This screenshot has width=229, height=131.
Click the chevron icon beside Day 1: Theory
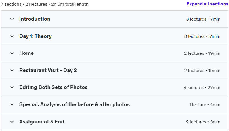coord(12,36)
